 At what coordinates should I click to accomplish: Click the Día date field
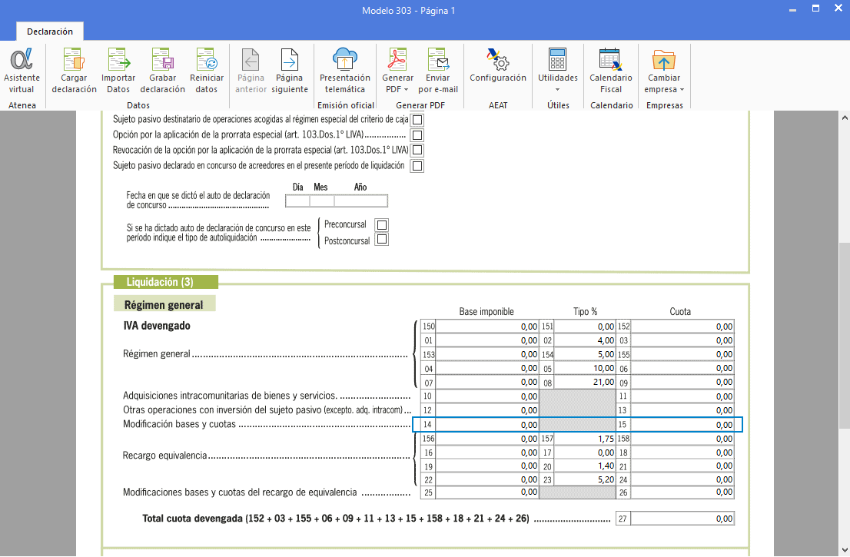tap(297, 201)
